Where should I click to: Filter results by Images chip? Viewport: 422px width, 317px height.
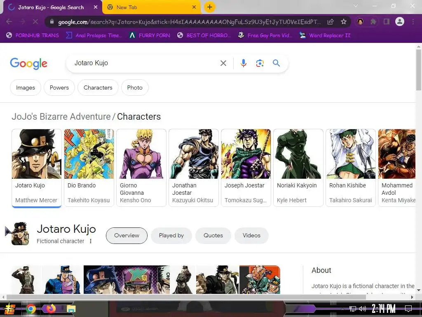[25, 88]
